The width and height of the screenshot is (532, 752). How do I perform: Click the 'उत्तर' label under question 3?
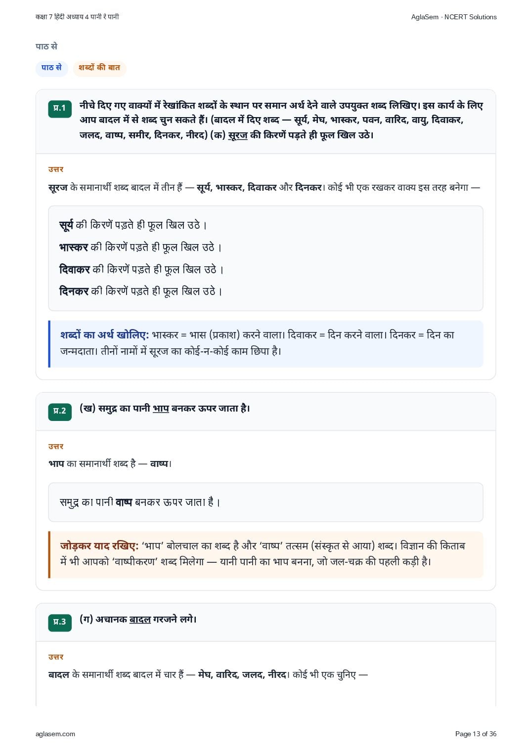tap(56, 657)
